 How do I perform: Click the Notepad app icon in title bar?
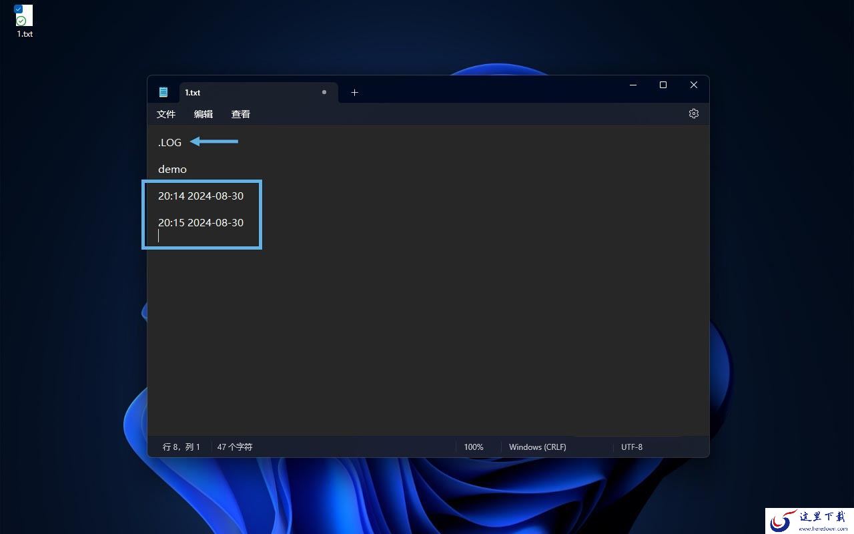(x=163, y=92)
